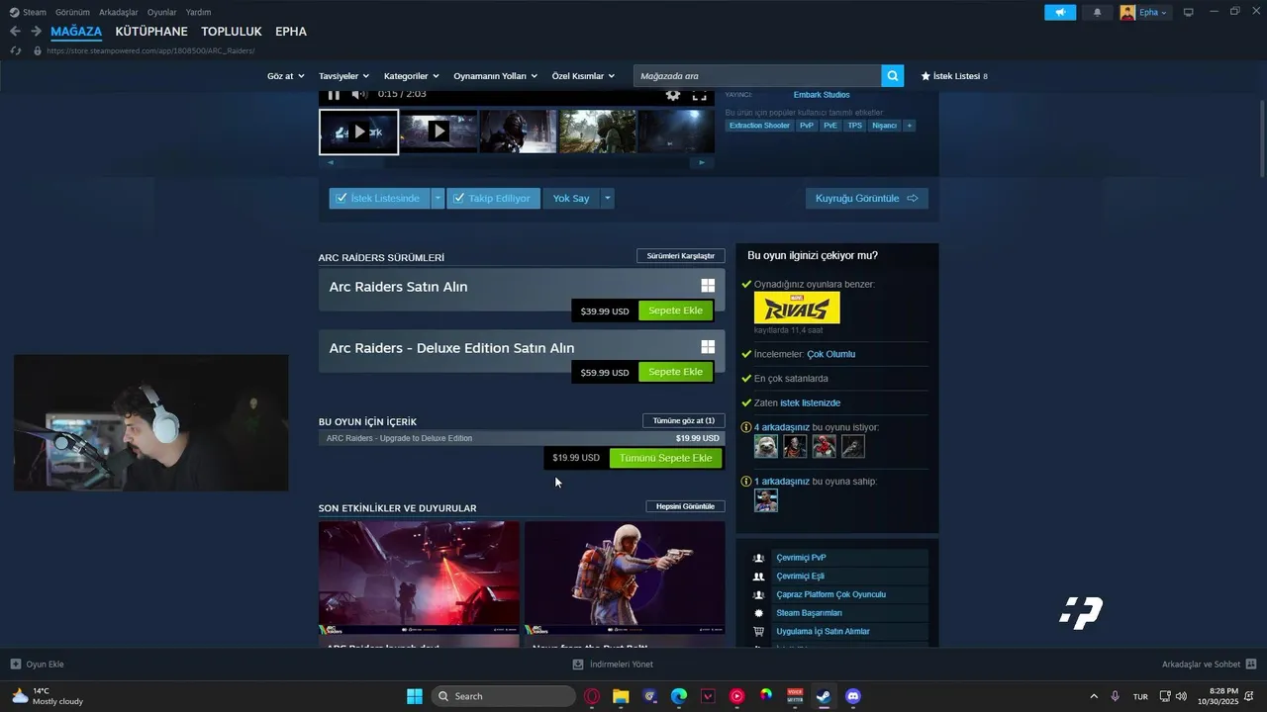Expand the Kategoriler menu

(412, 76)
